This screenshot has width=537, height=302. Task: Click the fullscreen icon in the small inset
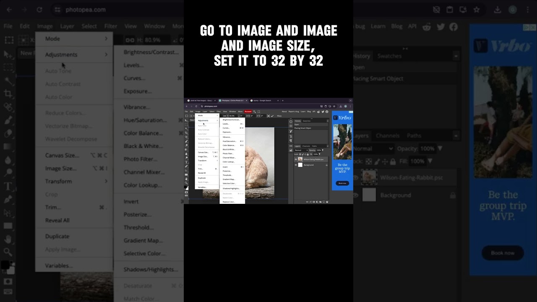[259, 112]
